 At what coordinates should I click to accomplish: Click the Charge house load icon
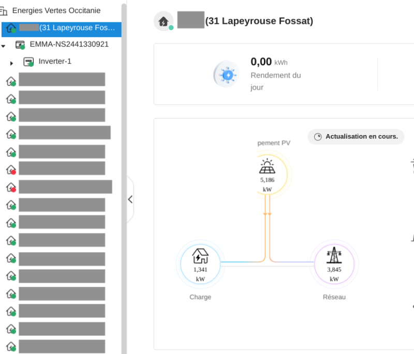pyautogui.click(x=200, y=256)
